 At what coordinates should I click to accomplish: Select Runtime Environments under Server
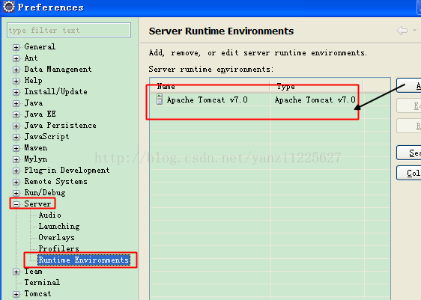[x=84, y=260]
